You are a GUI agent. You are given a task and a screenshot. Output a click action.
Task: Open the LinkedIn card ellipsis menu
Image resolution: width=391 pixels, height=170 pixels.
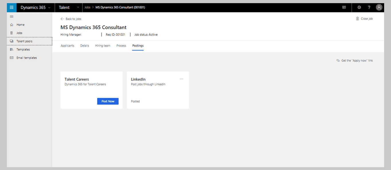click(182, 79)
